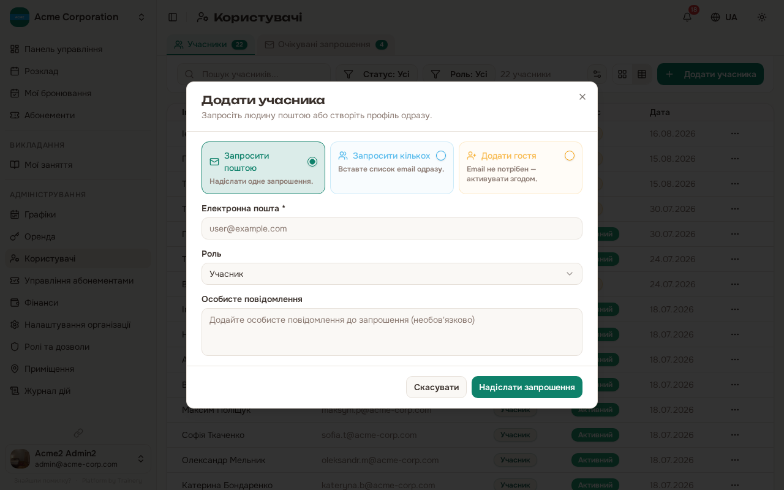Screen dimensions: 784x490
Task: Open row actions for Олександр Мельник
Action: (735, 460)
